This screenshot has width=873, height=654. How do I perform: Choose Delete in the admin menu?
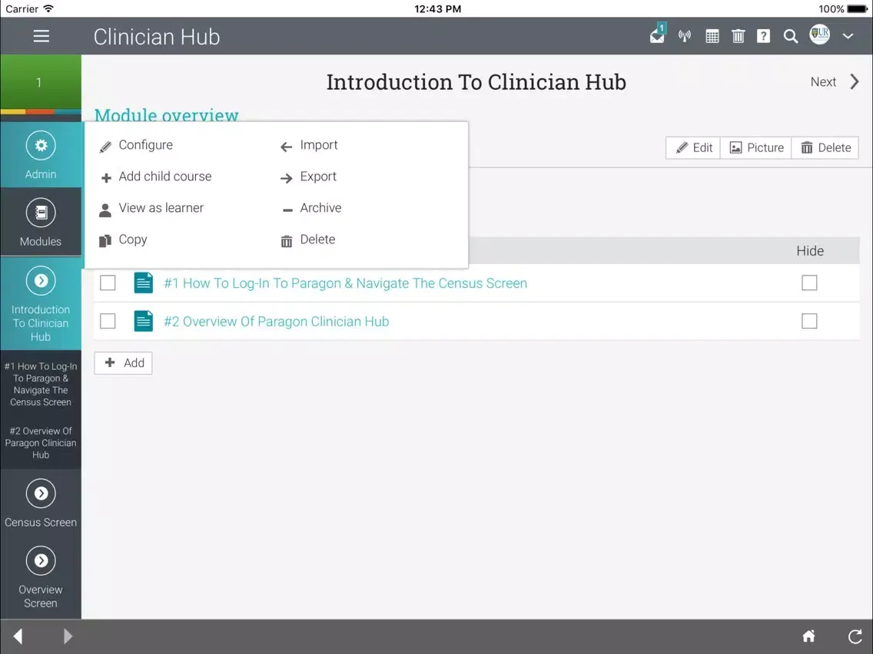(308, 239)
